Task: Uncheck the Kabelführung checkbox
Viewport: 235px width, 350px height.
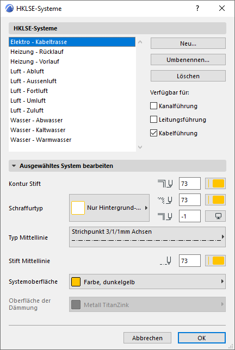Action: pos(153,133)
